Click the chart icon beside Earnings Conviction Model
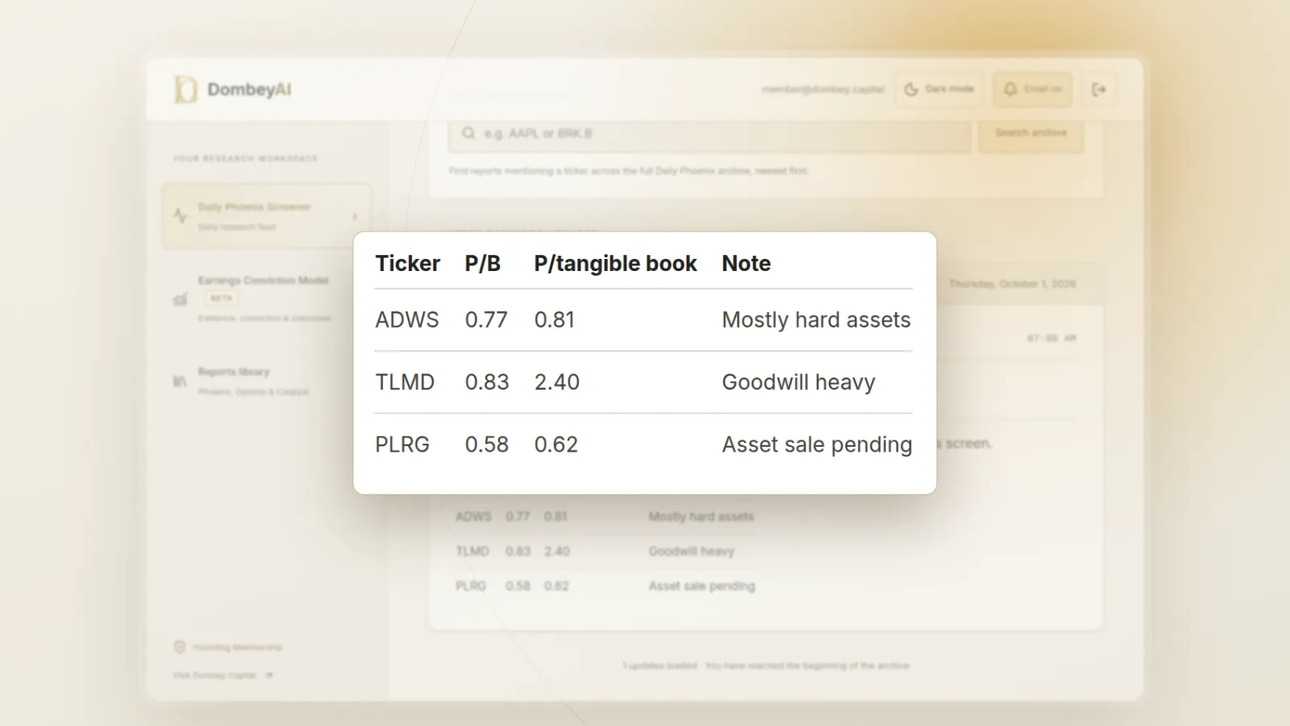Image resolution: width=1290 pixels, height=726 pixels. (180, 299)
